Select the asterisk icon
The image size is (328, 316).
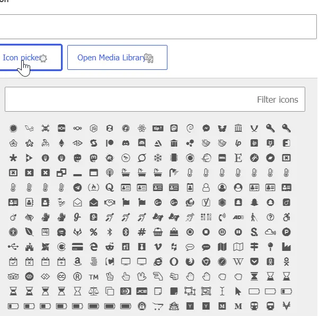pyautogui.click(x=13, y=158)
